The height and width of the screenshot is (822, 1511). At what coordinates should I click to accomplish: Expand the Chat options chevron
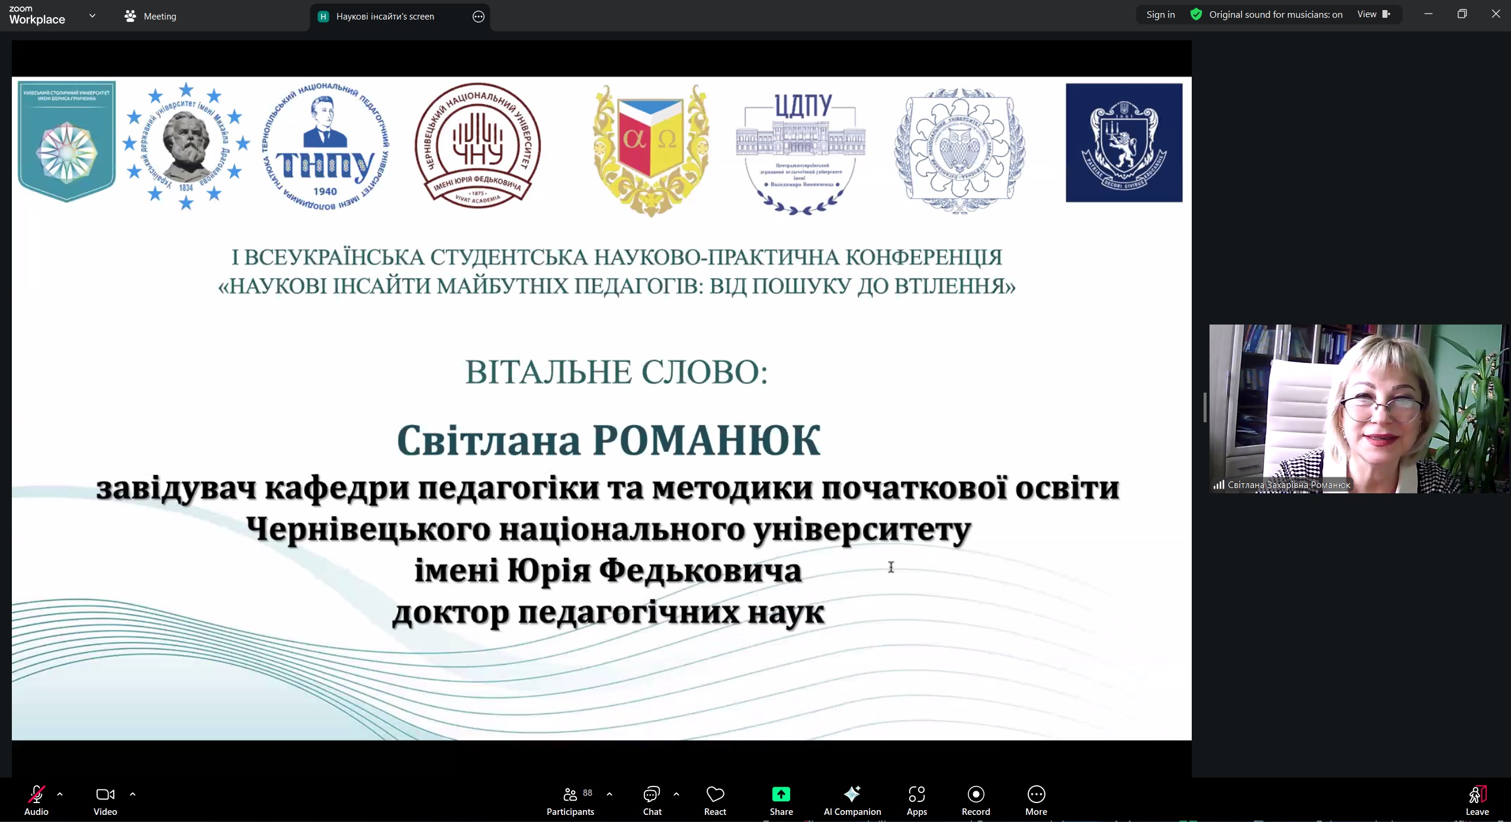676,794
